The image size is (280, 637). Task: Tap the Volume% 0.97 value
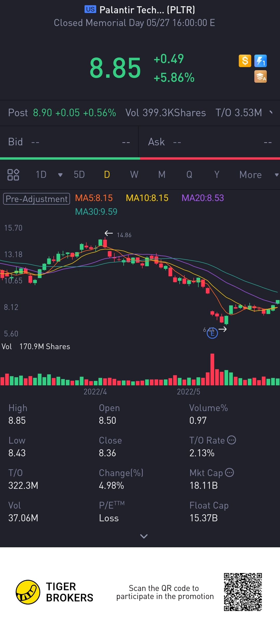tap(198, 420)
